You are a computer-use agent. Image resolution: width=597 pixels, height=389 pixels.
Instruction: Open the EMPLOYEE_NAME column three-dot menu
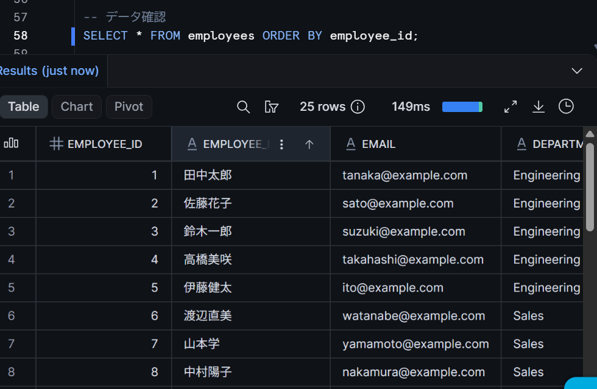[x=281, y=144]
